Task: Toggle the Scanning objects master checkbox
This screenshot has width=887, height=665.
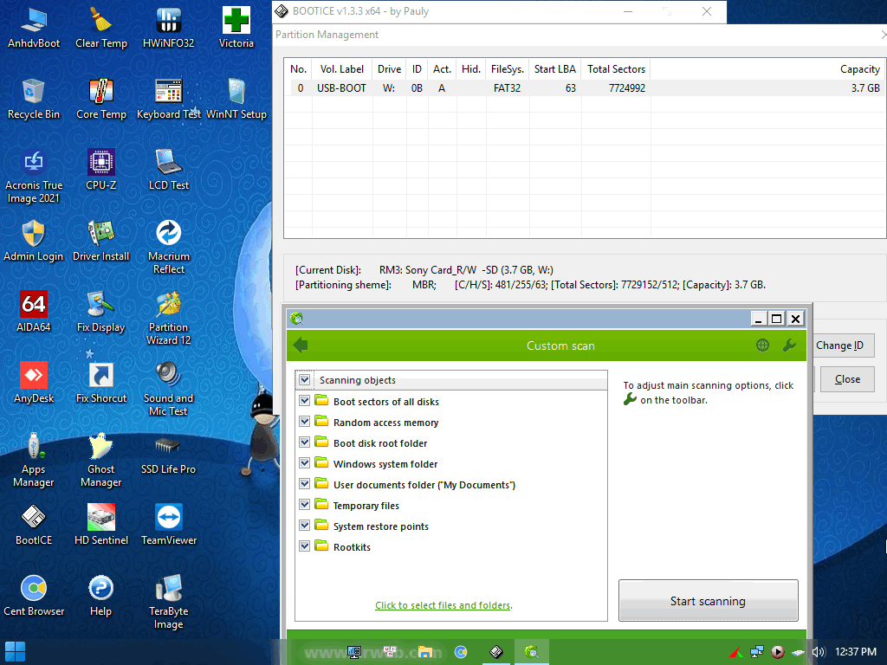Action: pyautogui.click(x=305, y=380)
